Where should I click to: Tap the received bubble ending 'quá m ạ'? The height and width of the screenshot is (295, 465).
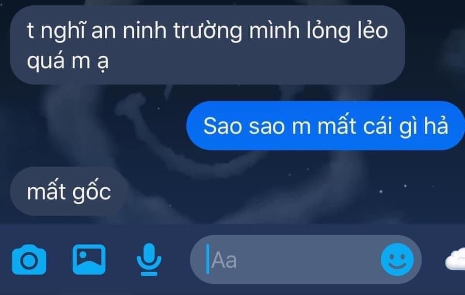(208, 45)
